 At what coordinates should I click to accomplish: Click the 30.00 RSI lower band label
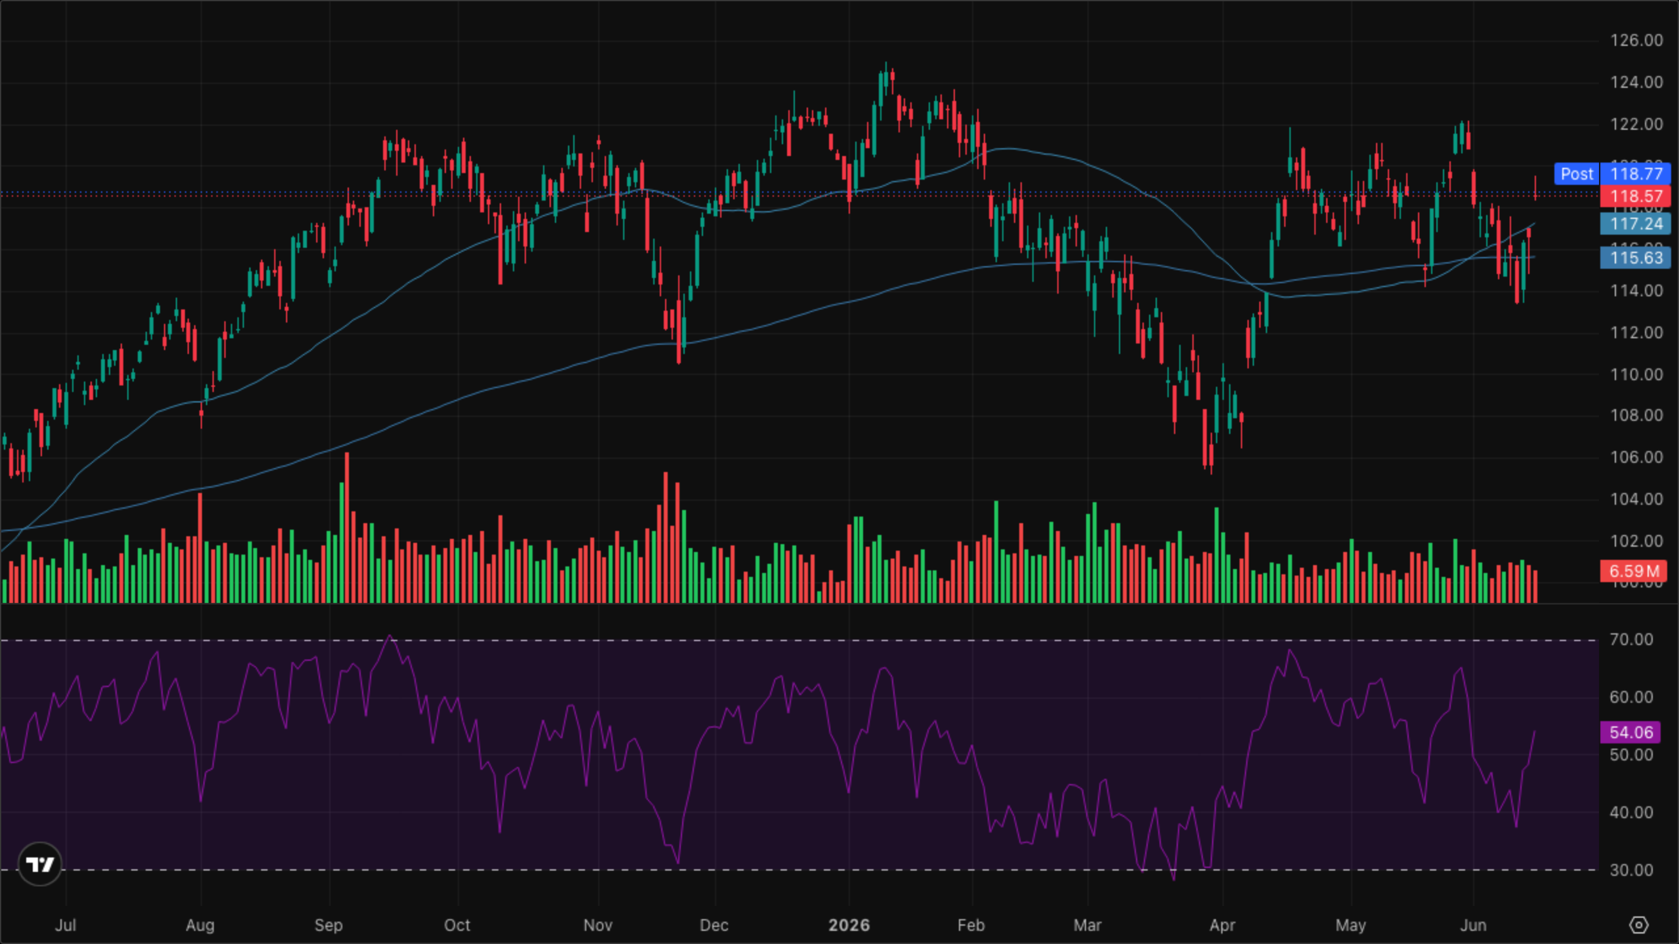tap(1631, 870)
